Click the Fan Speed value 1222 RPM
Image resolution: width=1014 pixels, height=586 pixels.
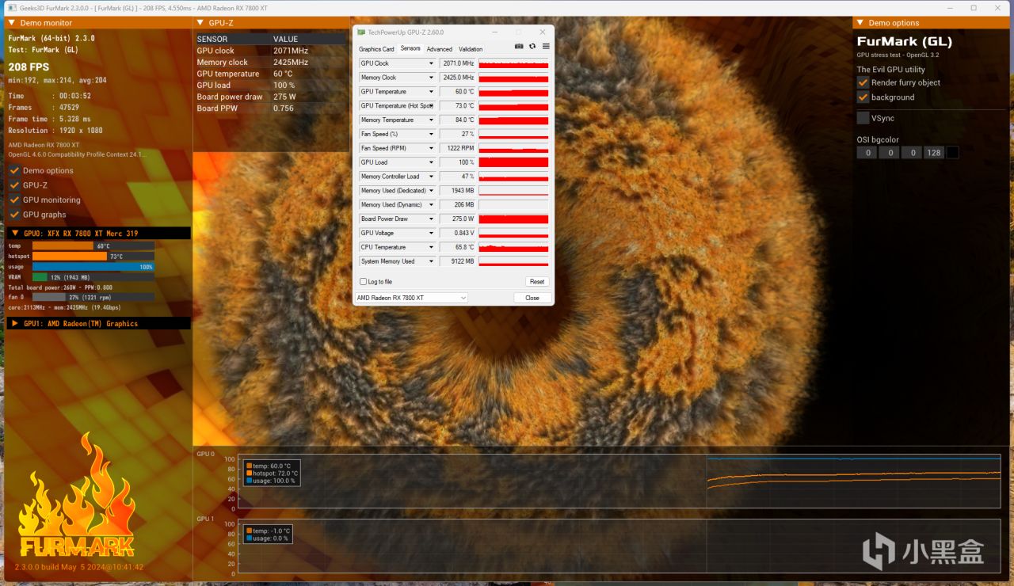(457, 148)
